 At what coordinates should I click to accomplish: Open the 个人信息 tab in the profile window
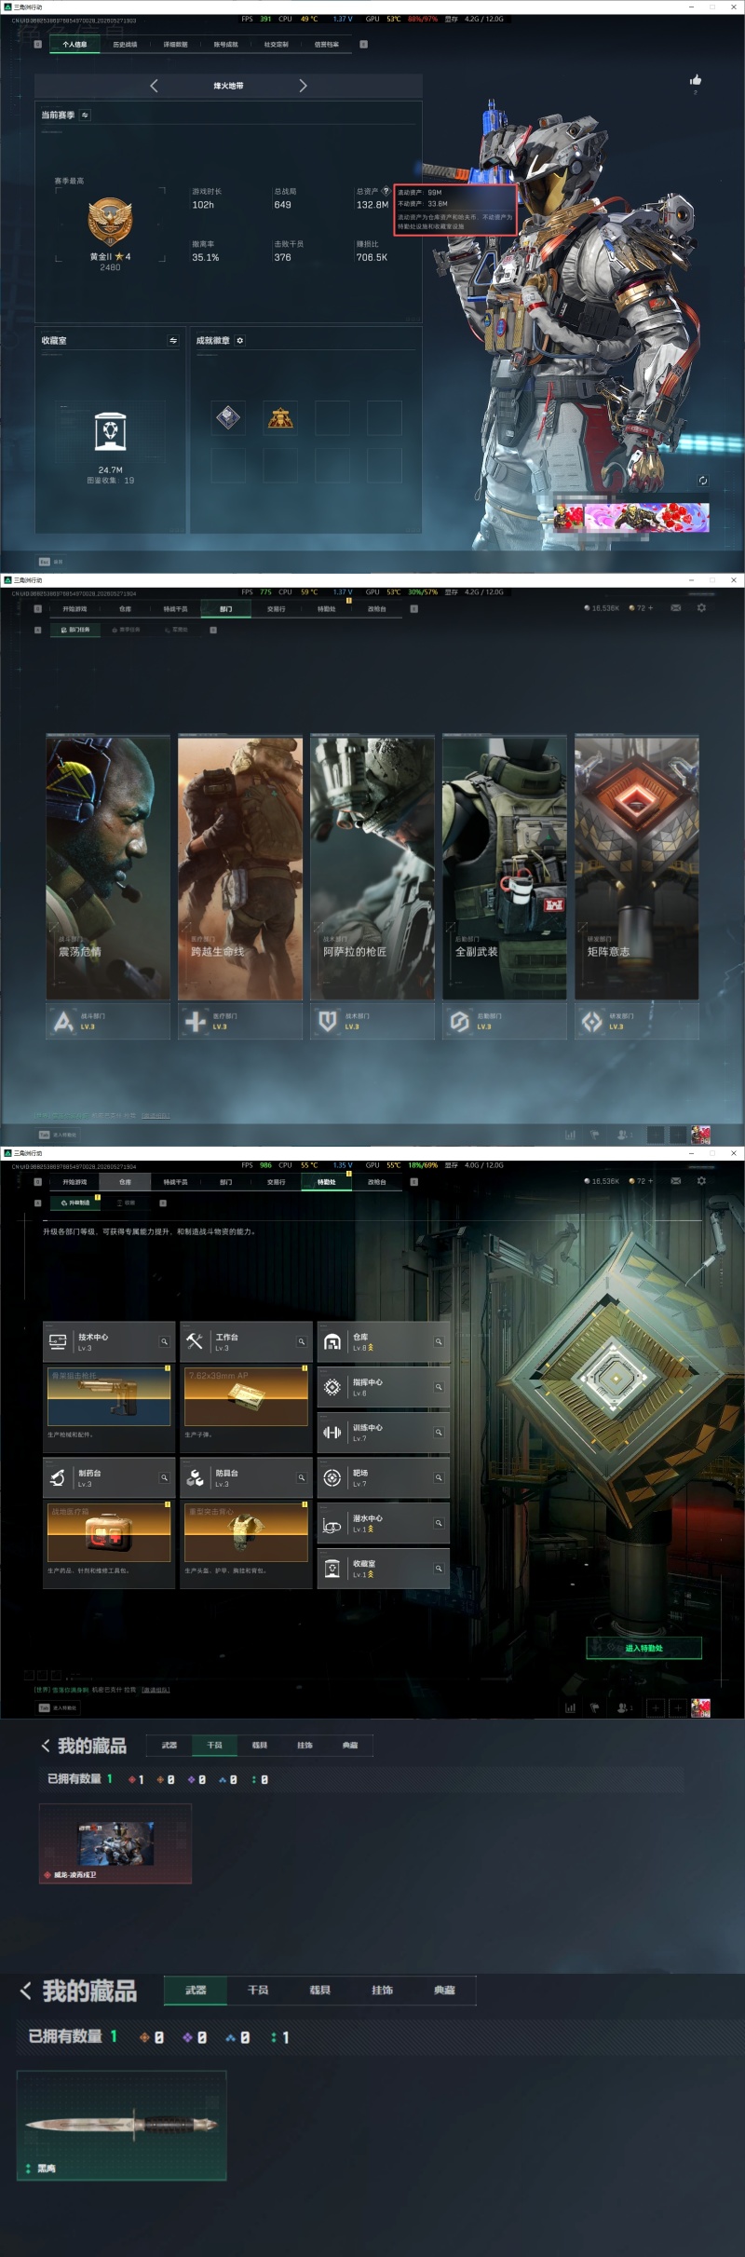tap(74, 44)
